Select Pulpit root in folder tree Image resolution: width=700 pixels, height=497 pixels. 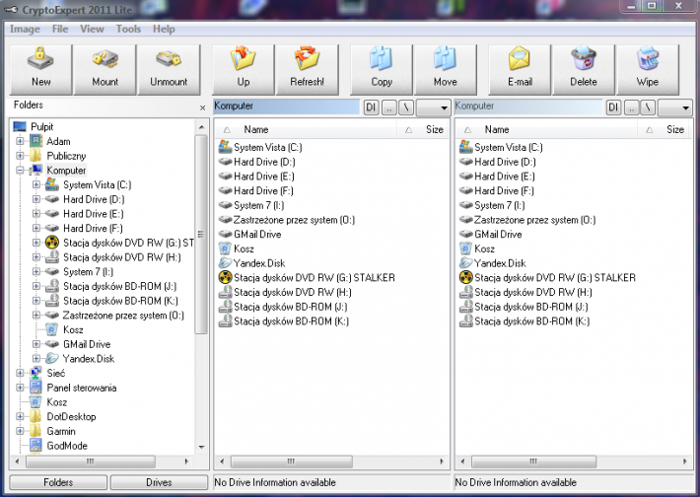pyautogui.click(x=42, y=127)
